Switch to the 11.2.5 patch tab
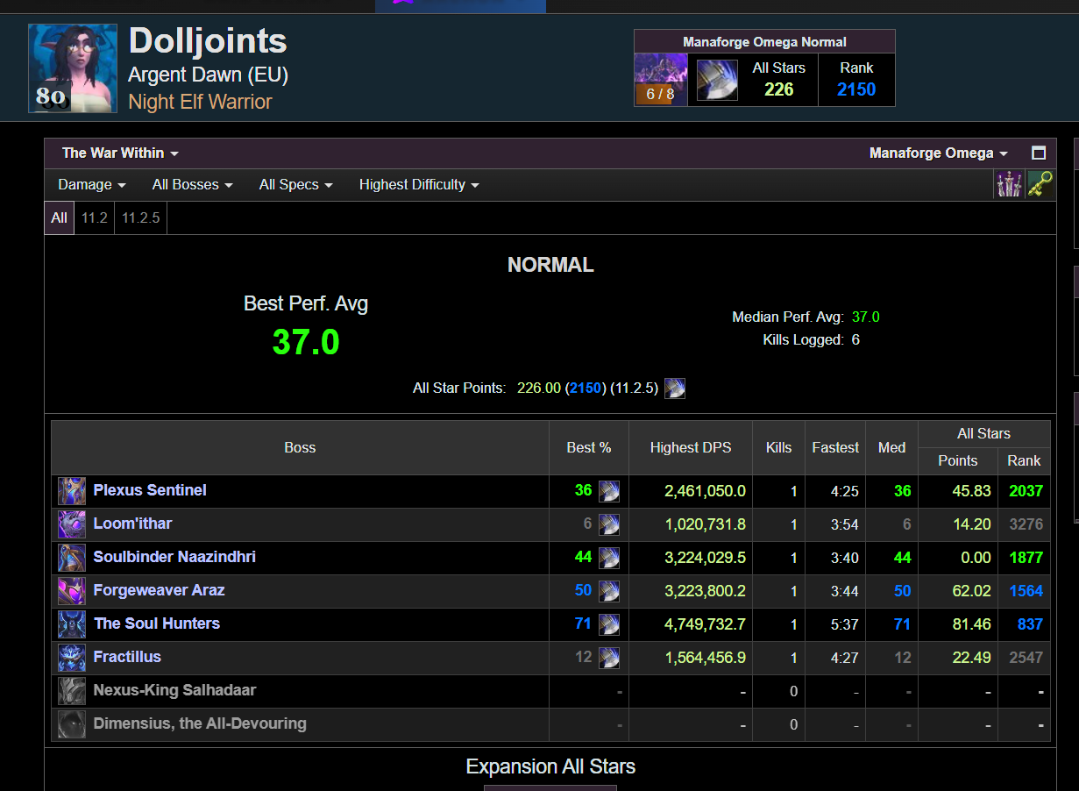The height and width of the screenshot is (791, 1079). [140, 218]
